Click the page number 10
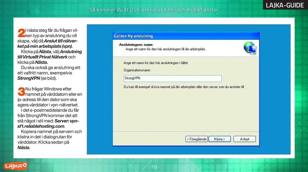 pyautogui.click(x=154, y=167)
